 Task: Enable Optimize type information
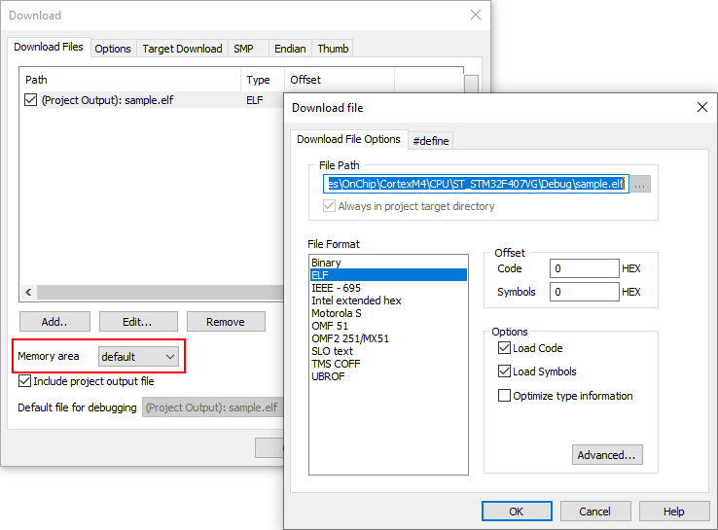coord(504,396)
